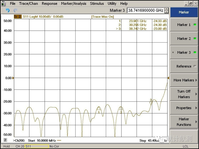Screen dimensions: 199x149
Task: Minimize the analyzer window
Action: tap(186, 4)
